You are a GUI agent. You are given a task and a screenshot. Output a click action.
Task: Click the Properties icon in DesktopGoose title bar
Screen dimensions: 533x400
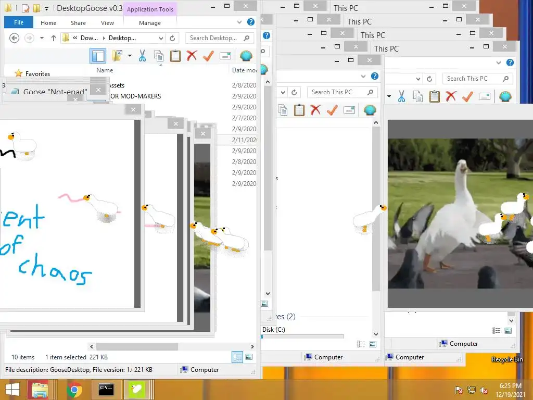point(26,8)
